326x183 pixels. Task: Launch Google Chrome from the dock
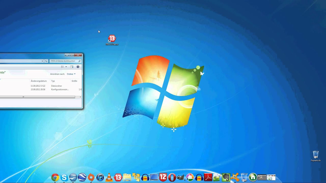coord(55,177)
